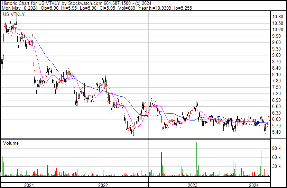Click the Cl=5.95 close value
287x188 pixels.
click(107, 8)
